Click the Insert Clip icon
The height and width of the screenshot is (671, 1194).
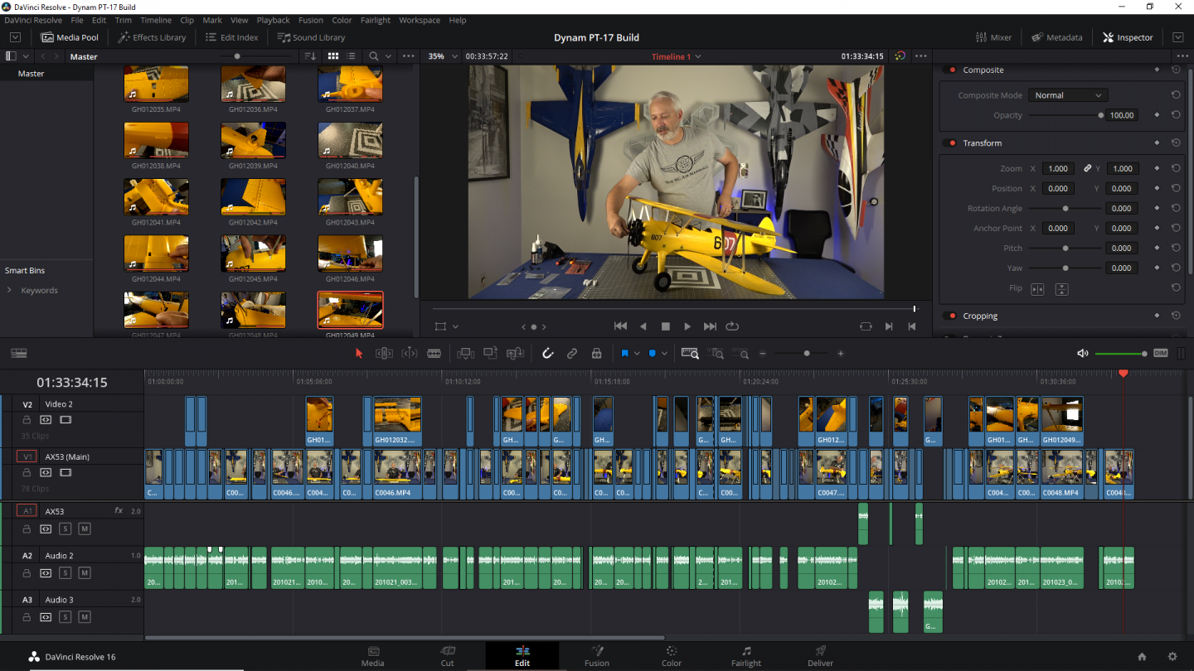(x=466, y=353)
